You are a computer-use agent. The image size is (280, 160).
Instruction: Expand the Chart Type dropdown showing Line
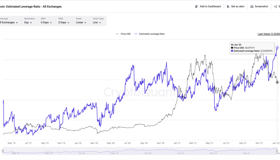pyautogui.click(x=97, y=22)
